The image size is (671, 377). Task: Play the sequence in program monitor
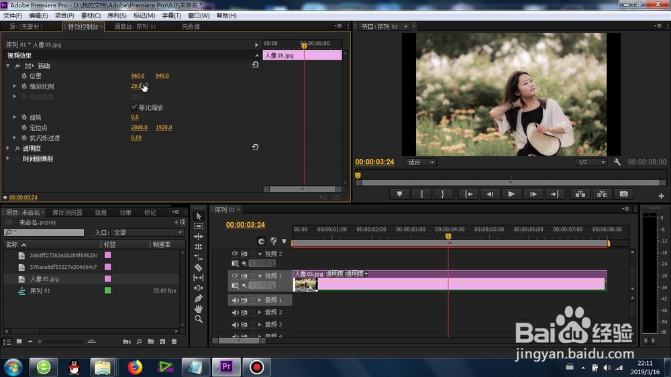[x=511, y=195]
